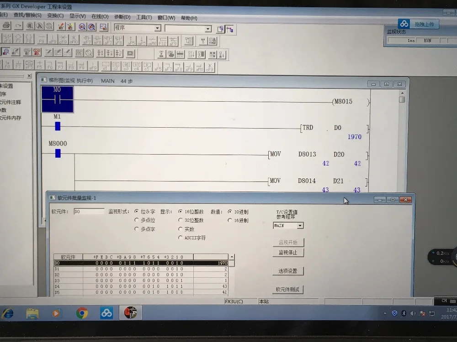This screenshot has height=342, width=457.
Task: Open Google Chrome from the taskbar
Action: (x=82, y=313)
